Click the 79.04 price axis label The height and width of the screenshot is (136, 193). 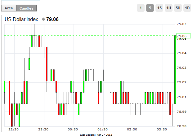(182, 53)
